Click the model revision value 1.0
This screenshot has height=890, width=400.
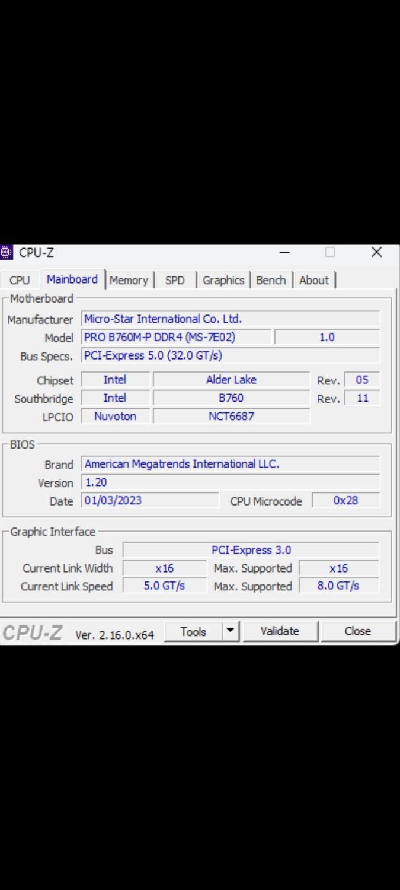[327, 337]
